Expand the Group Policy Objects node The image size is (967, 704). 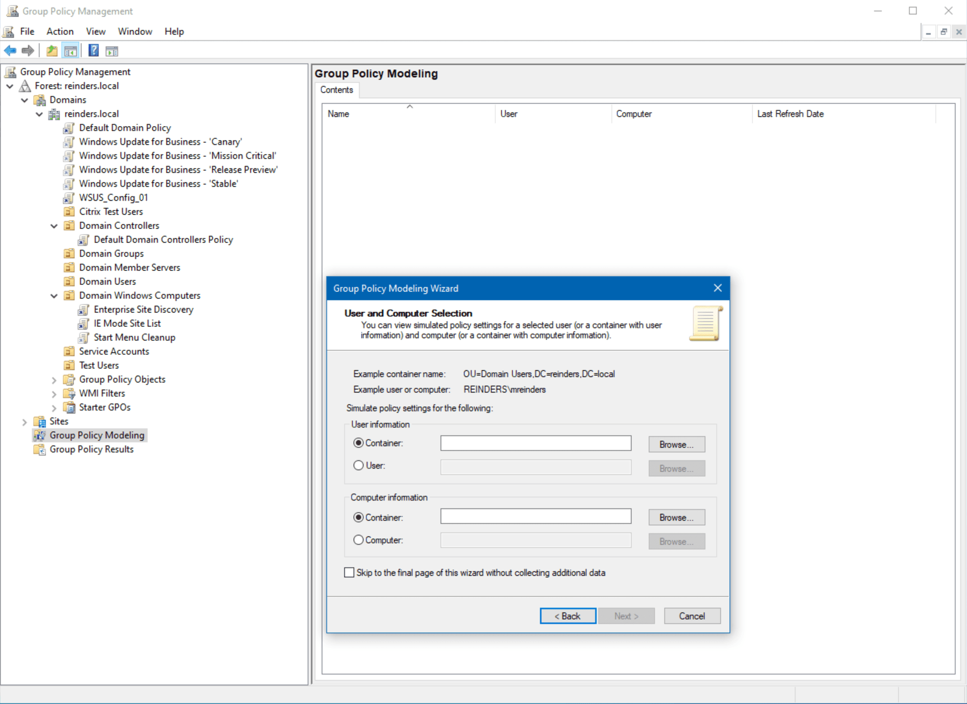54,379
